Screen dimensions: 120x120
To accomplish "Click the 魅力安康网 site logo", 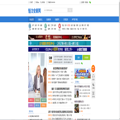I will [x=34, y=11].
